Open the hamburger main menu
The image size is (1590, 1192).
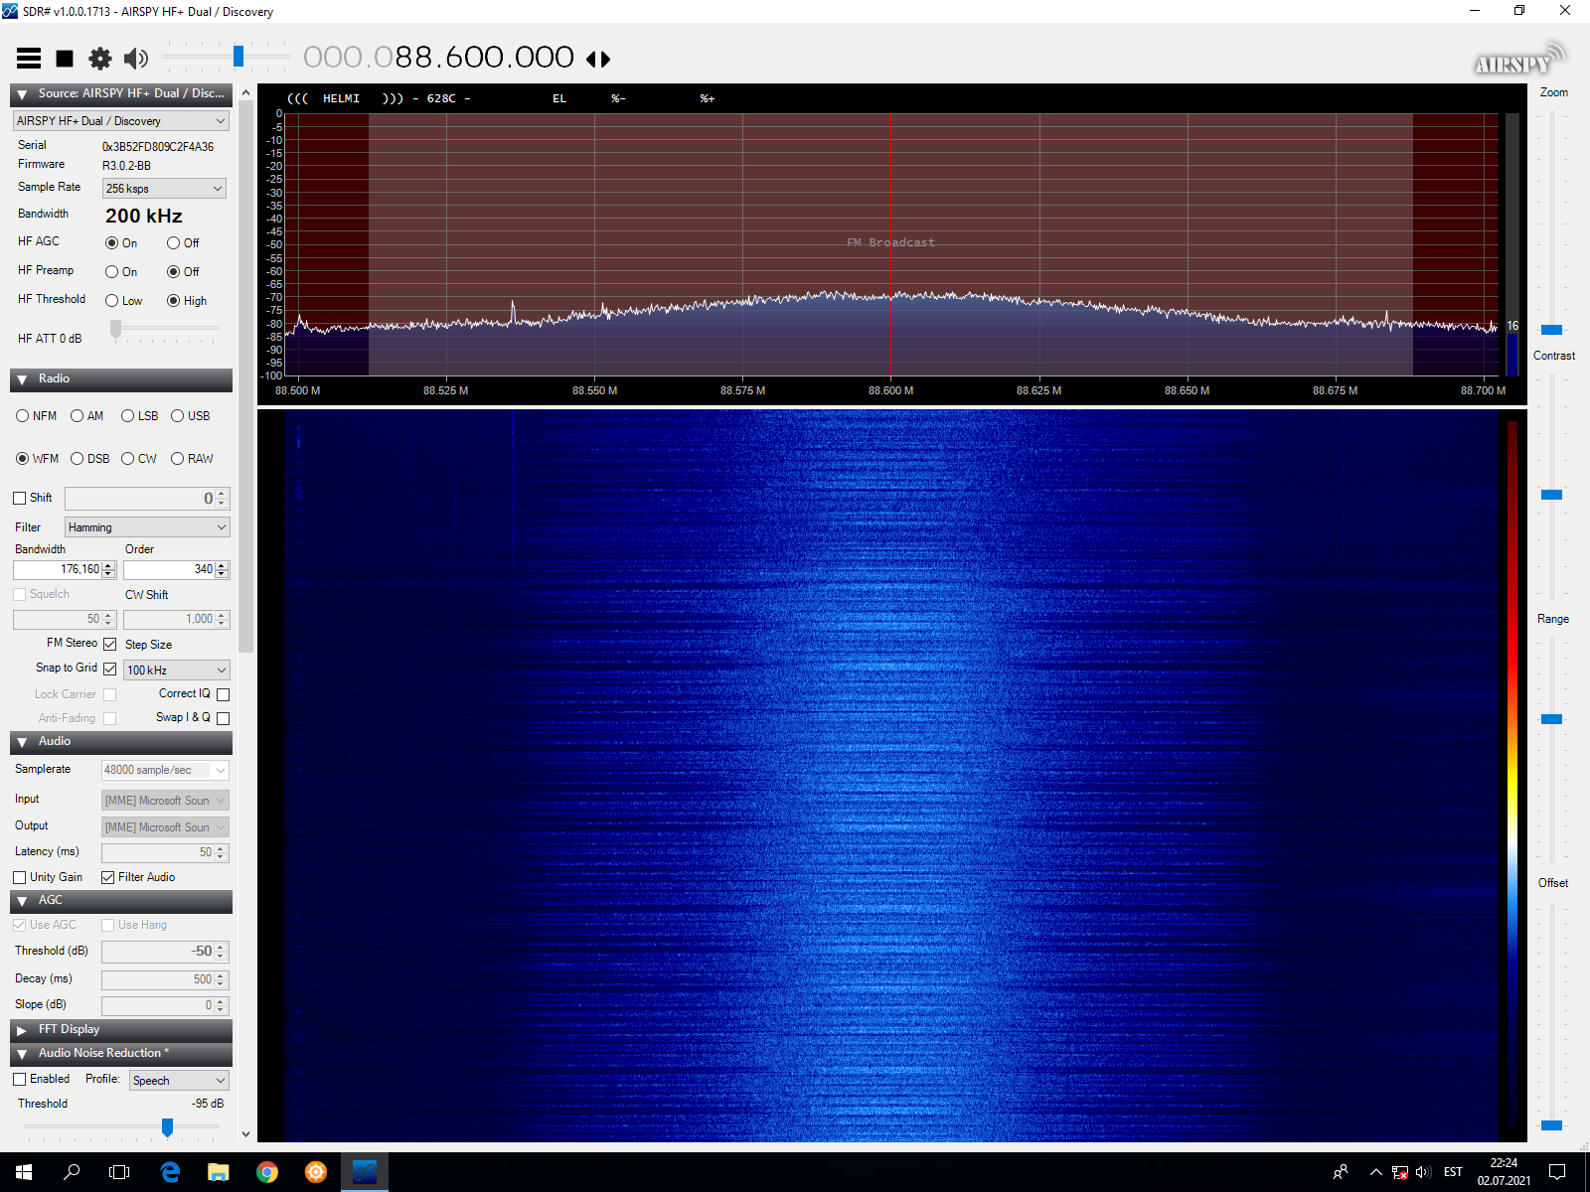(29, 59)
